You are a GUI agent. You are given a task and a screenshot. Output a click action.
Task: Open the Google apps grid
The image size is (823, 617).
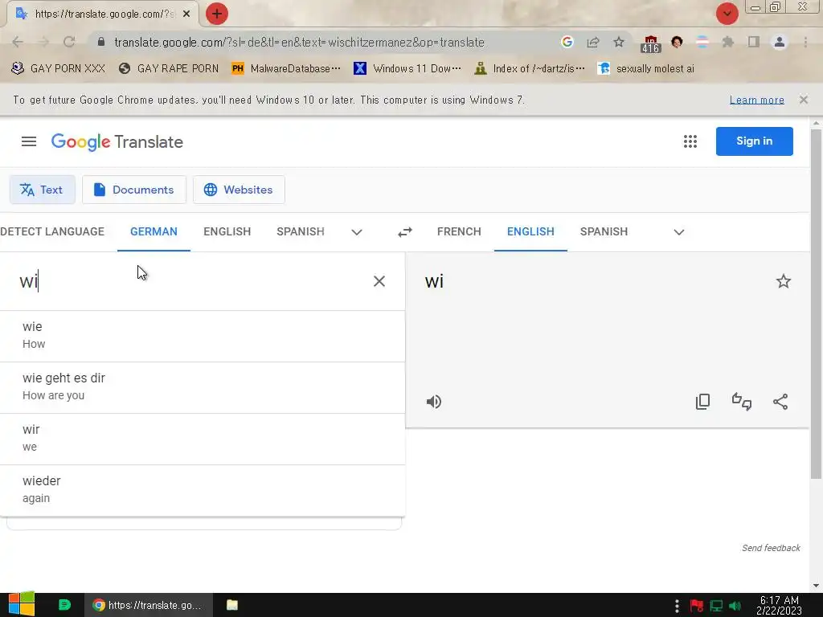(690, 141)
